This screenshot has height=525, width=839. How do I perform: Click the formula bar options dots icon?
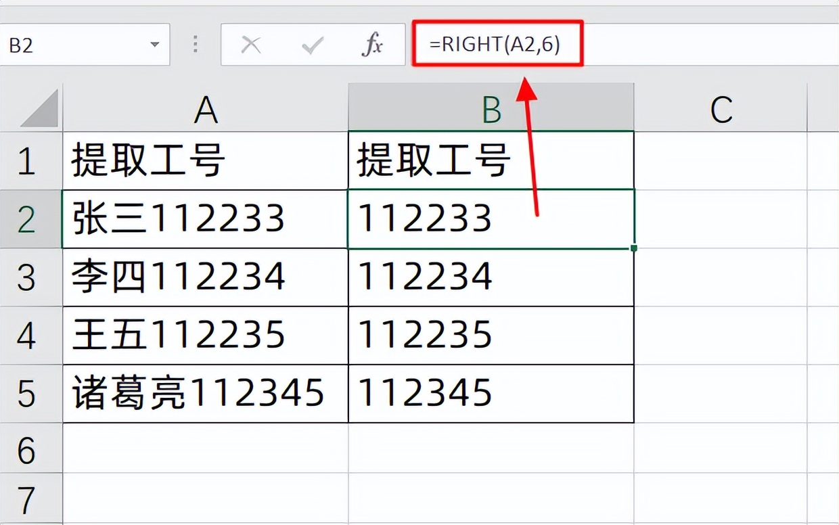[194, 43]
